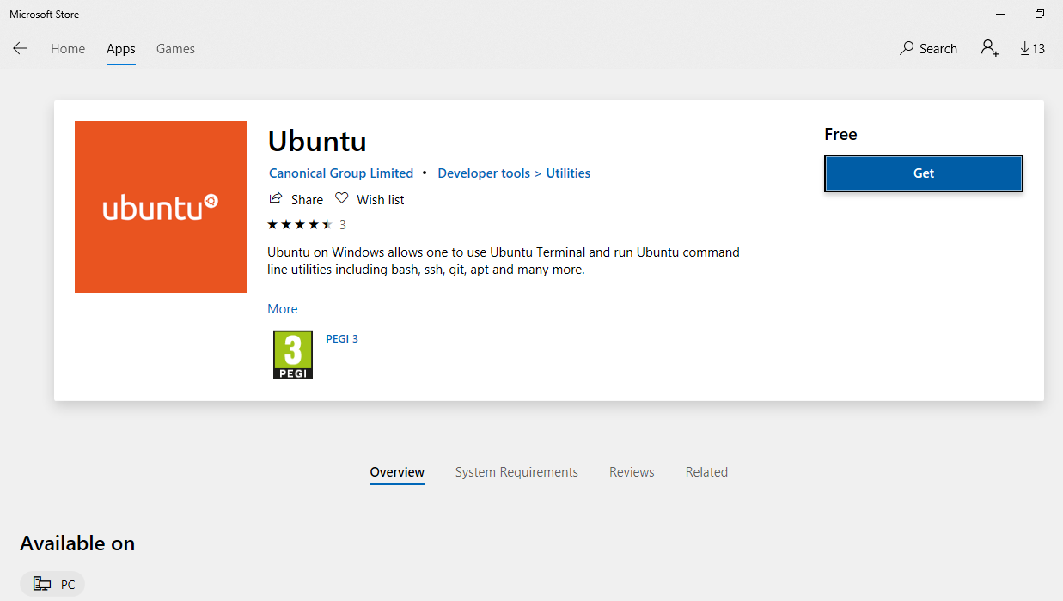Click the Share icon
1063x601 pixels.
tap(276, 199)
